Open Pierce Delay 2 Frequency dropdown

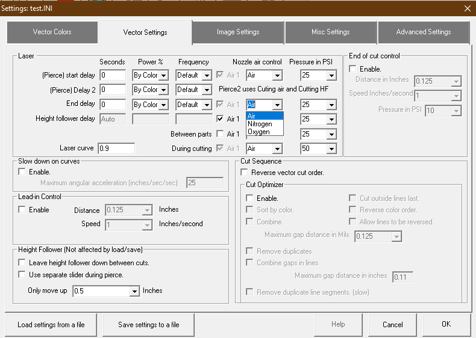click(x=207, y=90)
